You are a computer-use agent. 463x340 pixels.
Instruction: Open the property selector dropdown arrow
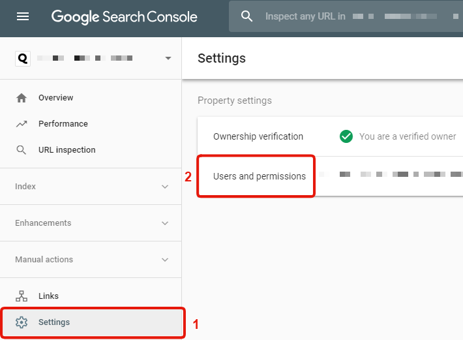click(168, 58)
